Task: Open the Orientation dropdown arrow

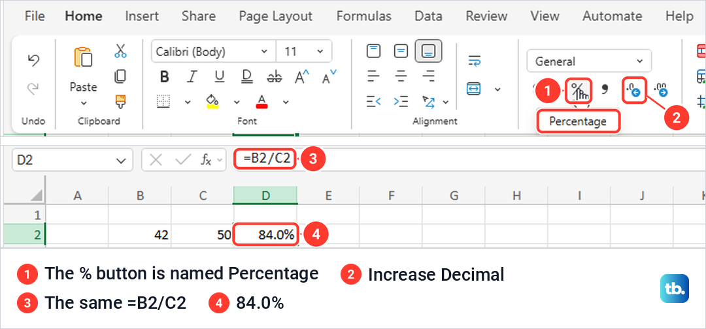Action: tap(446, 102)
